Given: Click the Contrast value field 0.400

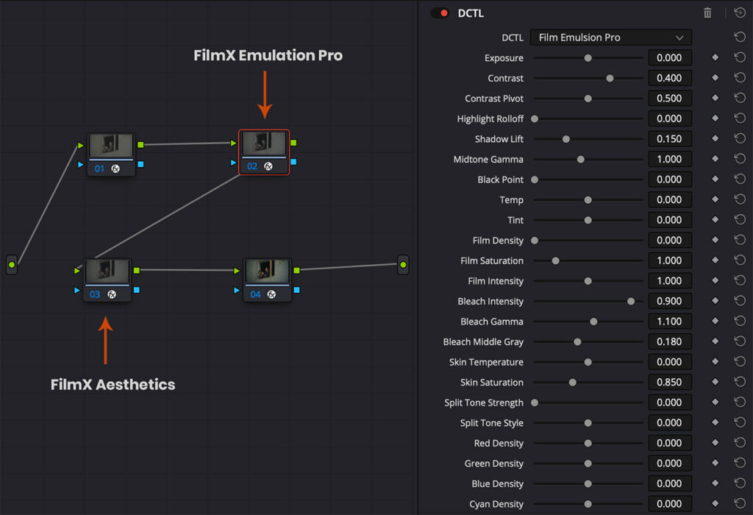Looking at the screenshot, I should click(x=670, y=78).
